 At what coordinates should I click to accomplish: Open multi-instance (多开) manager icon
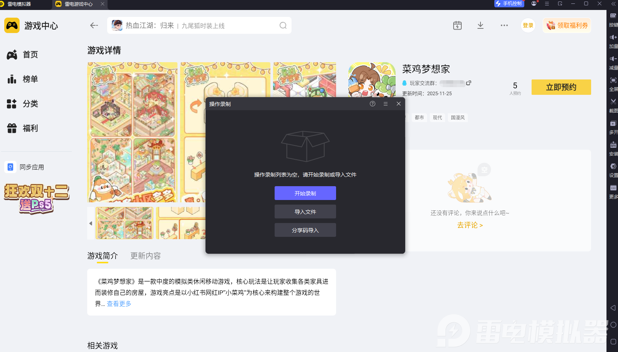point(613,123)
